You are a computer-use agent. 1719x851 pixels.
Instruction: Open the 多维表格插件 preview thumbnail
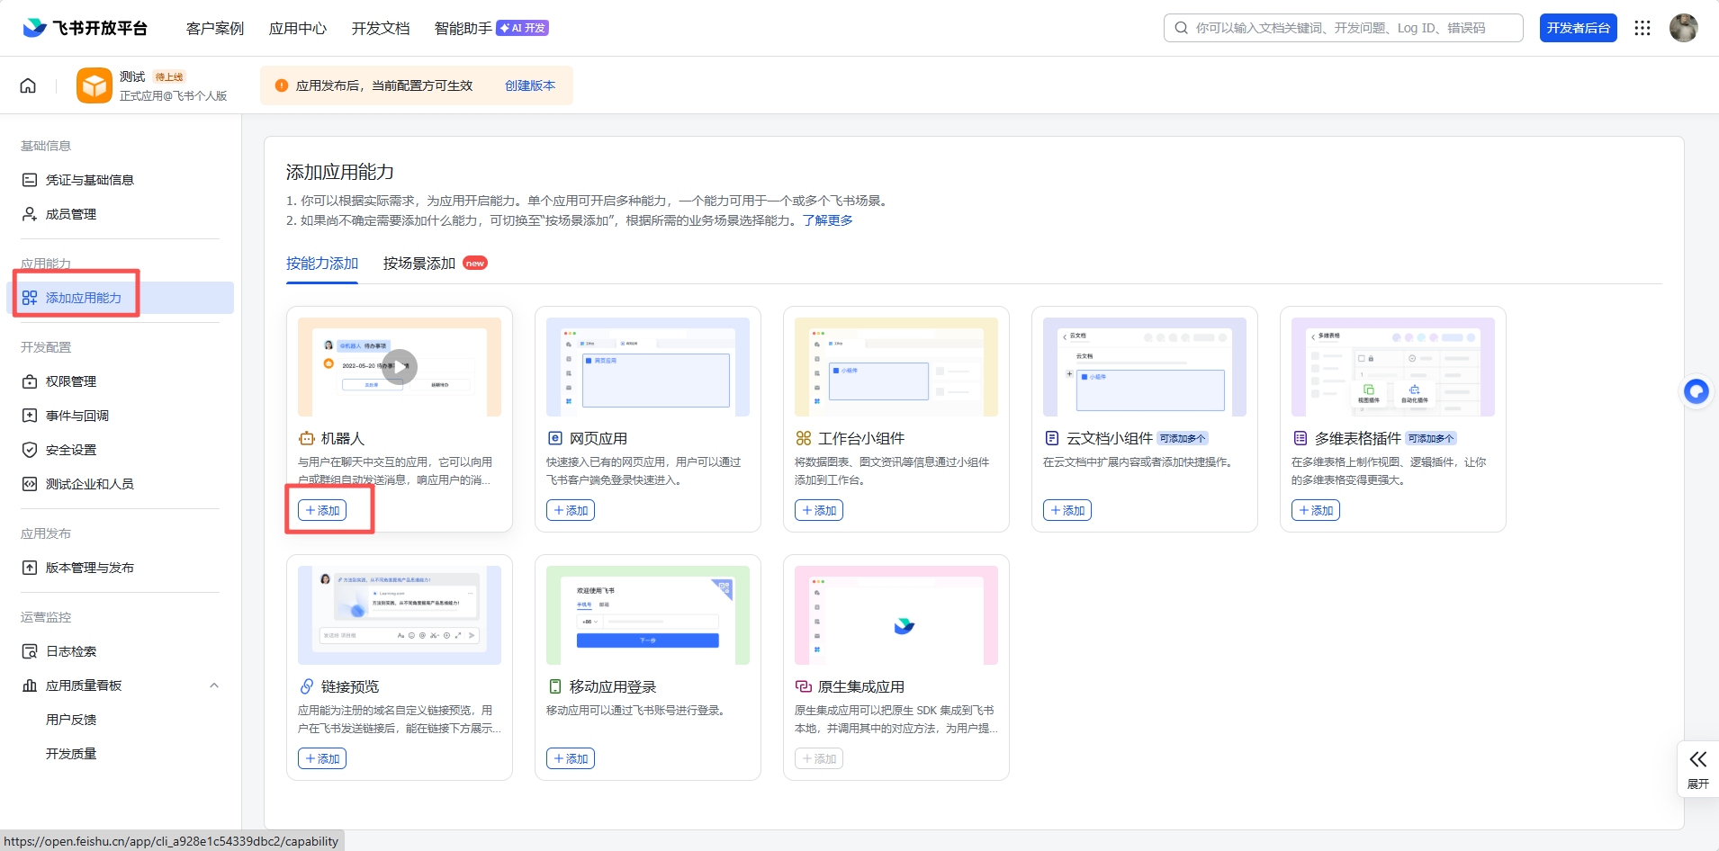(1393, 367)
